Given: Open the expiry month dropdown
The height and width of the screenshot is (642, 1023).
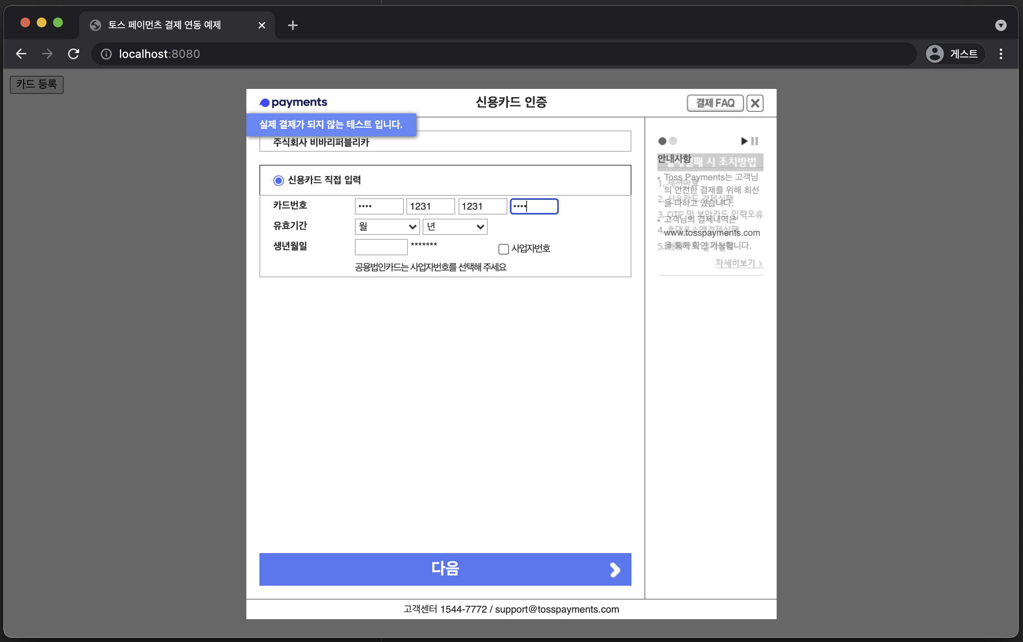Looking at the screenshot, I should pos(387,227).
